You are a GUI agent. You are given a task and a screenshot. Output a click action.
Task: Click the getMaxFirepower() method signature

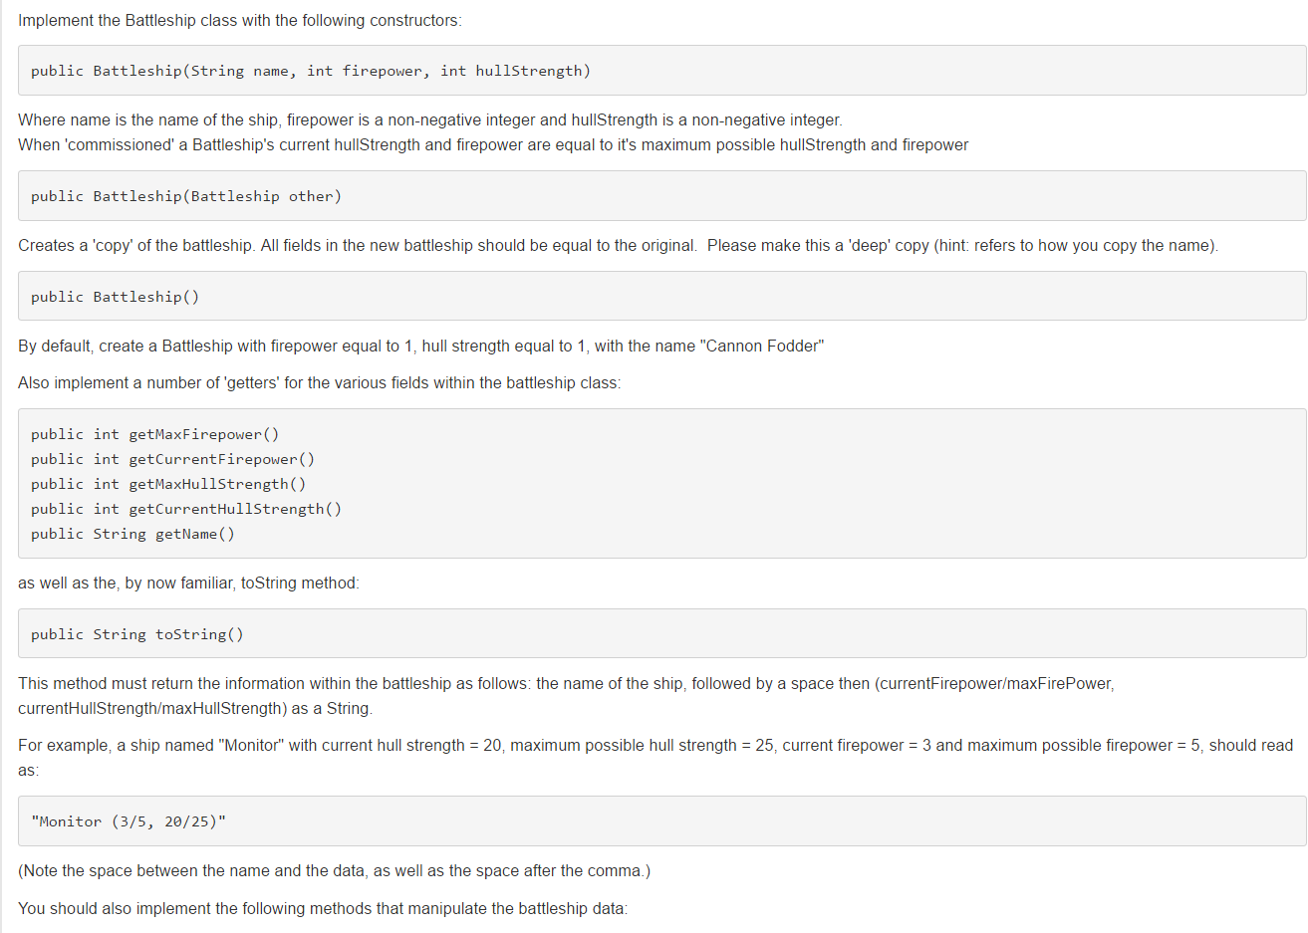tap(154, 434)
